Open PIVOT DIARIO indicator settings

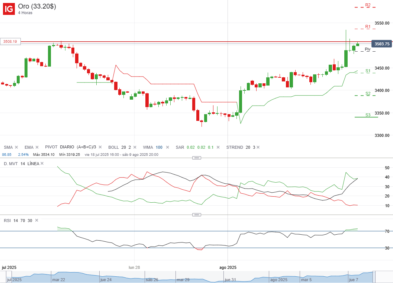coord(71,148)
